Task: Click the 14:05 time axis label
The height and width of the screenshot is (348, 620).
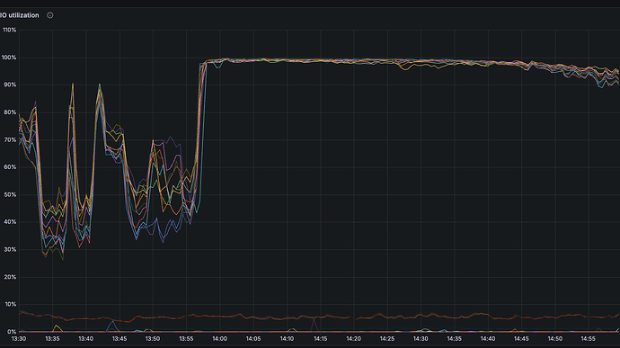Action: tap(253, 339)
